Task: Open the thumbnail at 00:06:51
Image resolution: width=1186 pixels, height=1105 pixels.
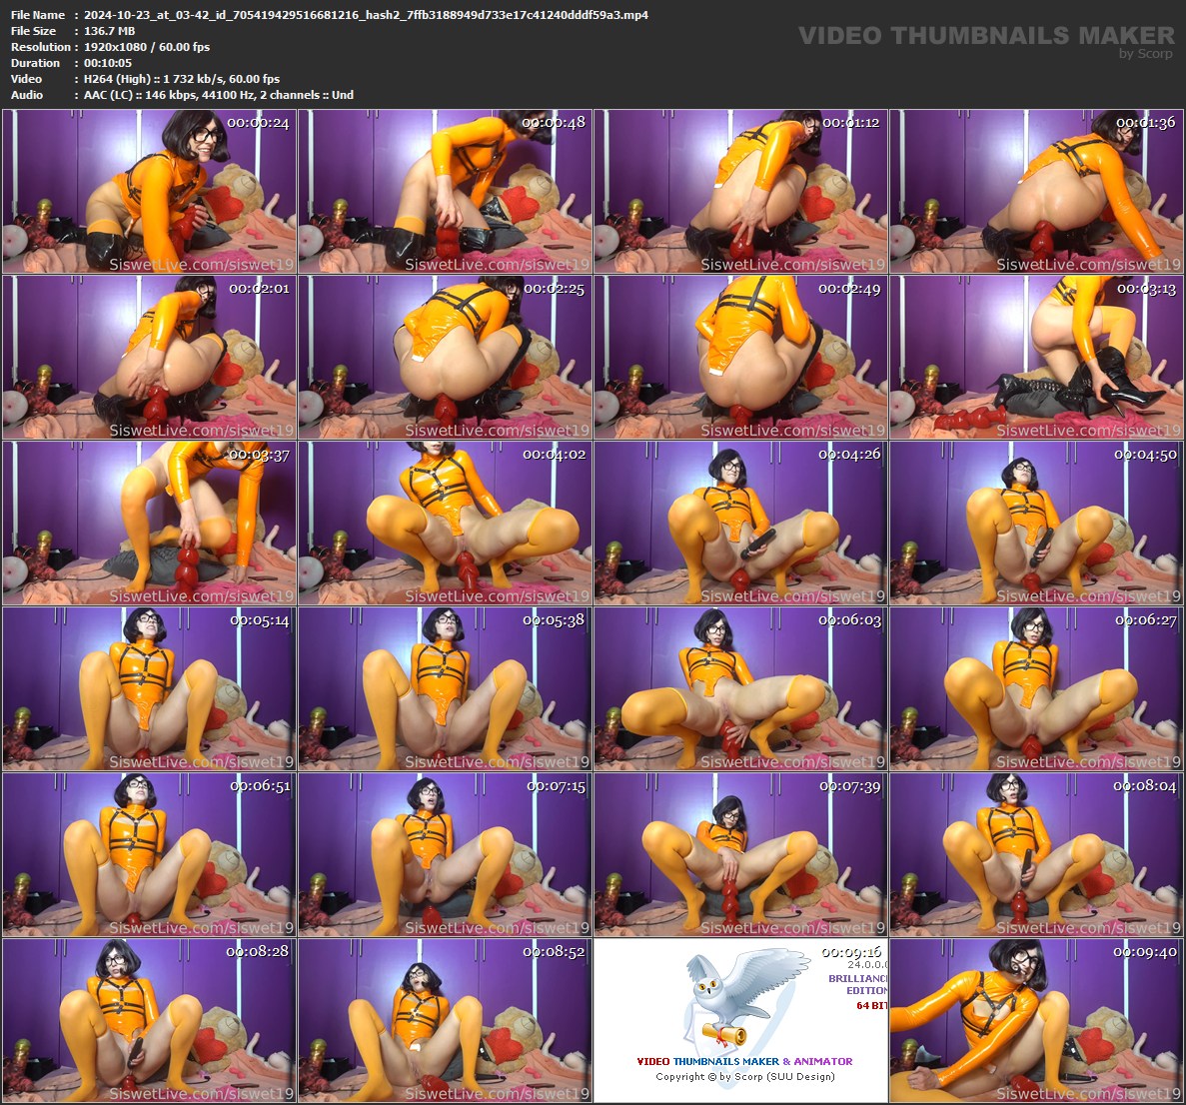Action: pos(149,854)
